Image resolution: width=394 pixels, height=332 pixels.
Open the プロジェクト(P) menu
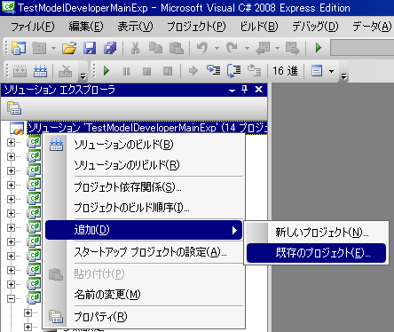coord(196,27)
